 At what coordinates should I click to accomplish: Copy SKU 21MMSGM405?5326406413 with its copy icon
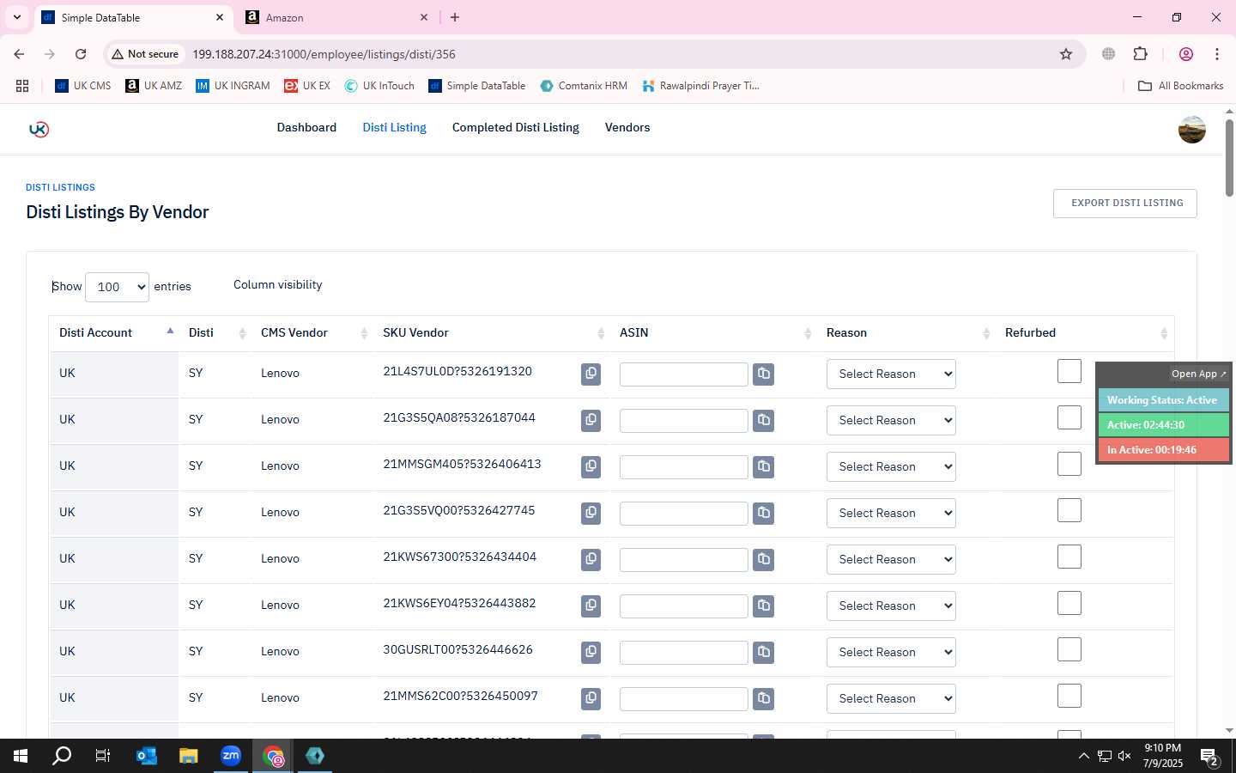pos(591,466)
